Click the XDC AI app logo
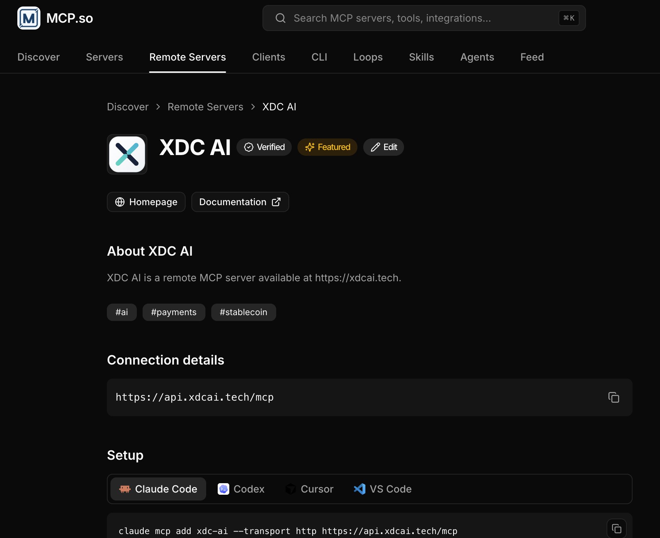 point(127,154)
